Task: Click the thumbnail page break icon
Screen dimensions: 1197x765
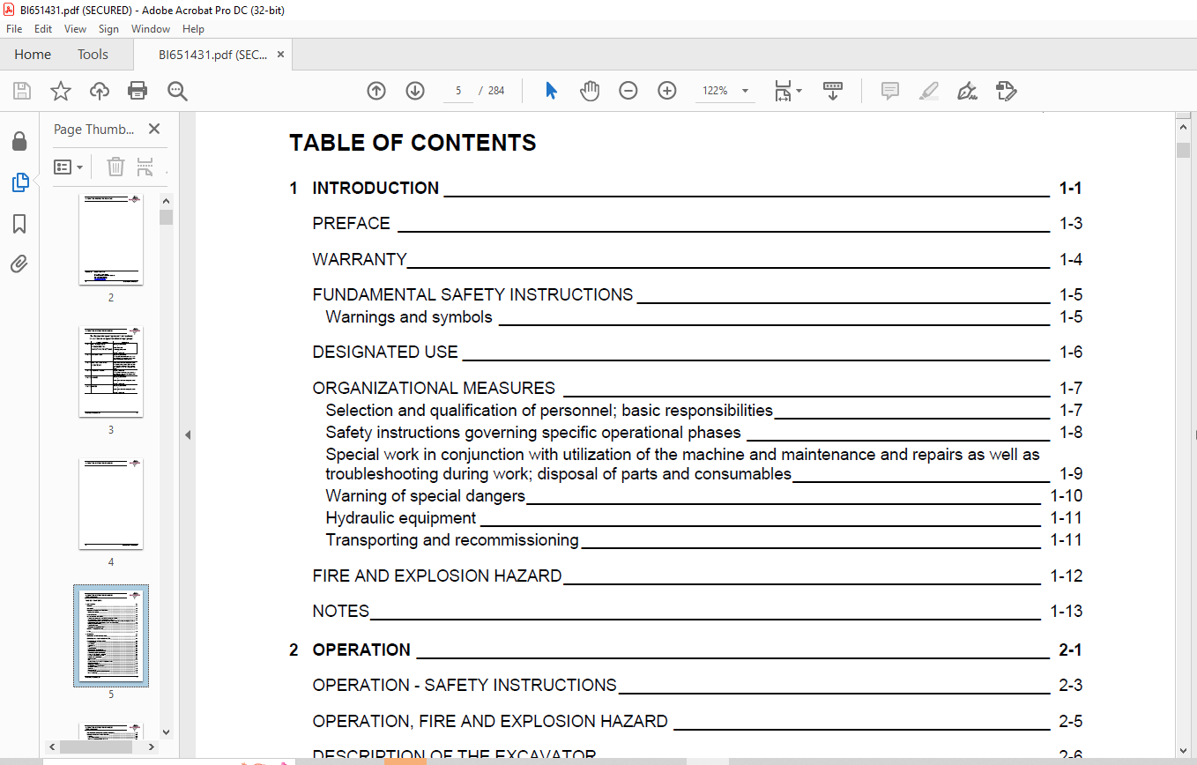Action: (x=145, y=167)
